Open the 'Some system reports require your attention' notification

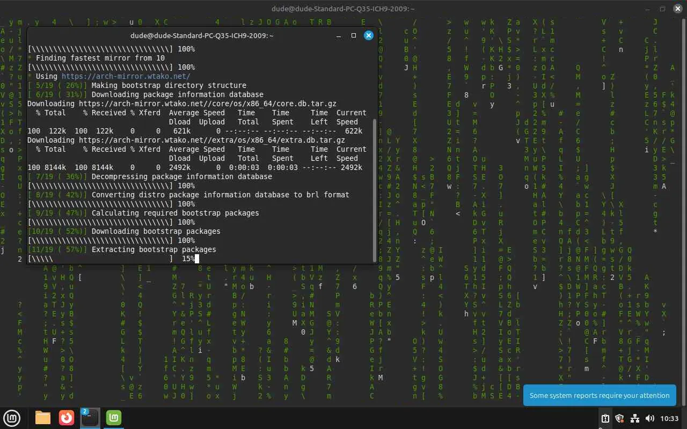(600, 395)
